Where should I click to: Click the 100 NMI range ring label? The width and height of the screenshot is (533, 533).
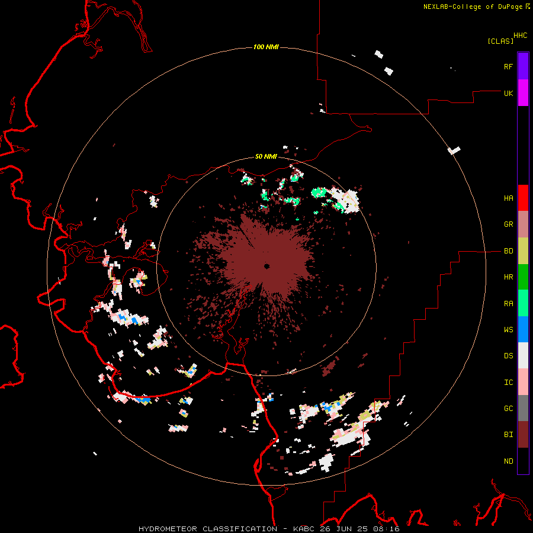tap(266, 47)
